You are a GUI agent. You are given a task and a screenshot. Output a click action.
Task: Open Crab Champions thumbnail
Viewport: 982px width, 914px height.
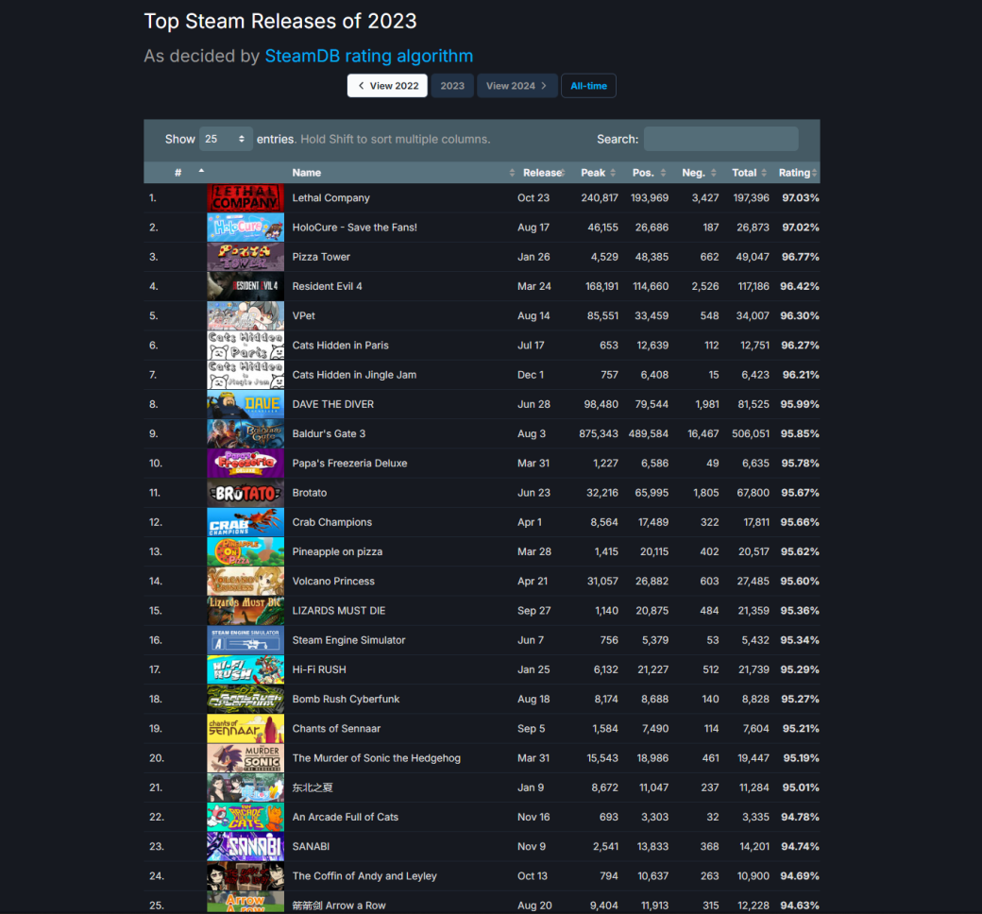245,522
